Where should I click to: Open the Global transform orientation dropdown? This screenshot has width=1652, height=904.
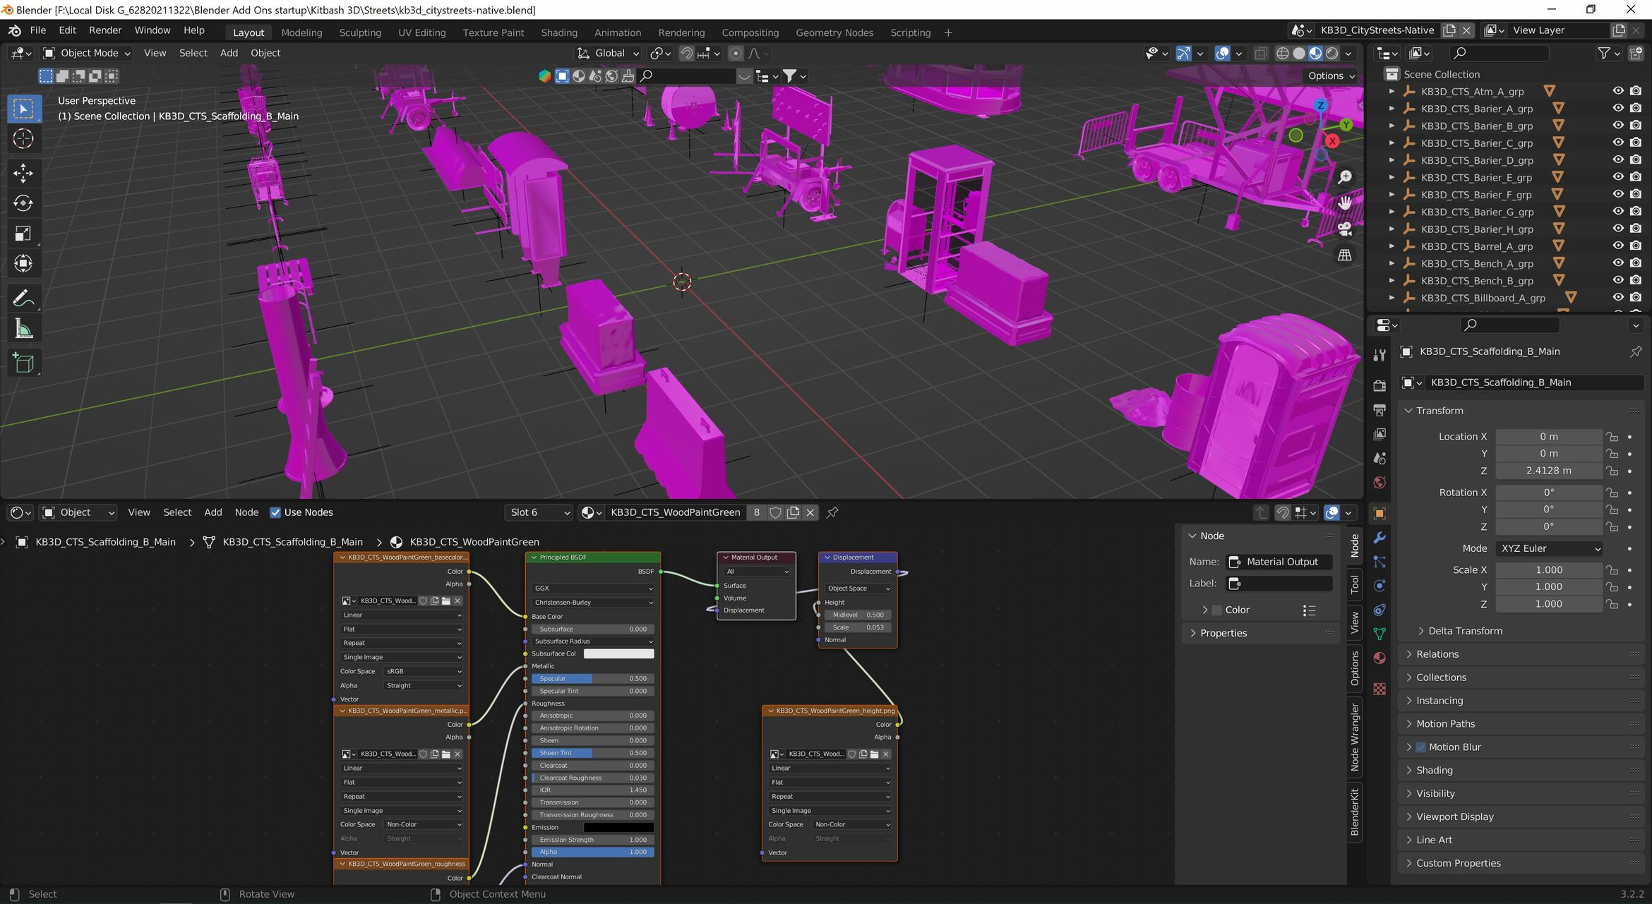point(609,53)
